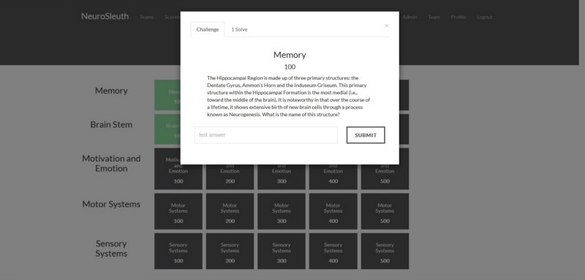585x280 pixels.
Task: Open Motor Systems 400 challenge
Action: 333,211
